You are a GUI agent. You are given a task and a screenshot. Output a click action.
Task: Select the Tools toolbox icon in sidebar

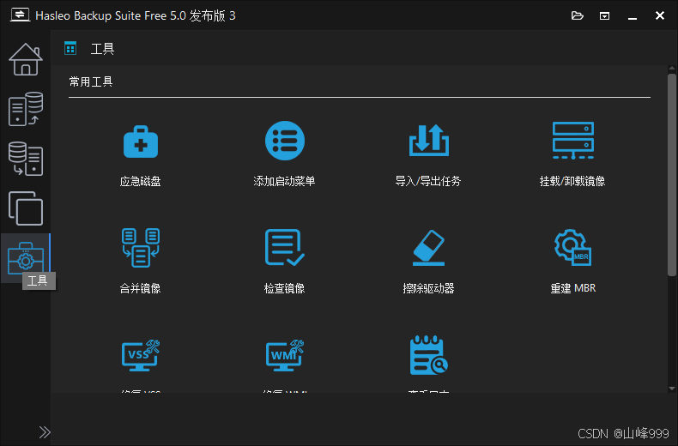(x=26, y=258)
